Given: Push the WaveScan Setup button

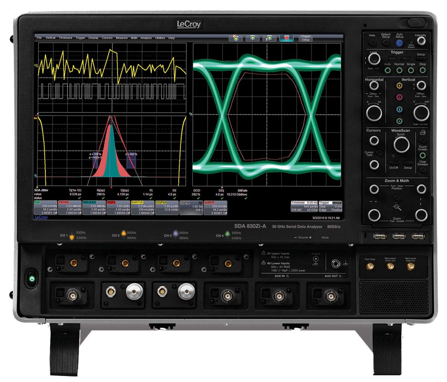Looking at the screenshot, I should [x=408, y=163].
